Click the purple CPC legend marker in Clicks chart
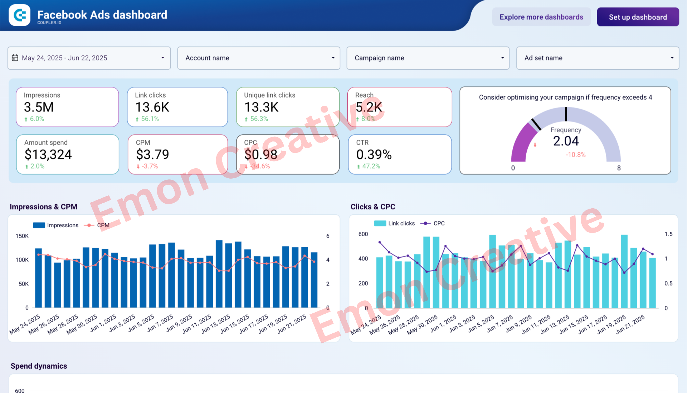Screen dimensions: 687x393 (x=425, y=223)
